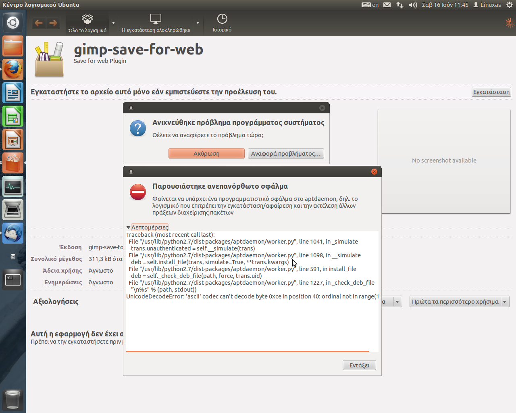Click the 'Traceback (most recent call last)' line
This screenshot has width=516, height=413.
click(171, 235)
